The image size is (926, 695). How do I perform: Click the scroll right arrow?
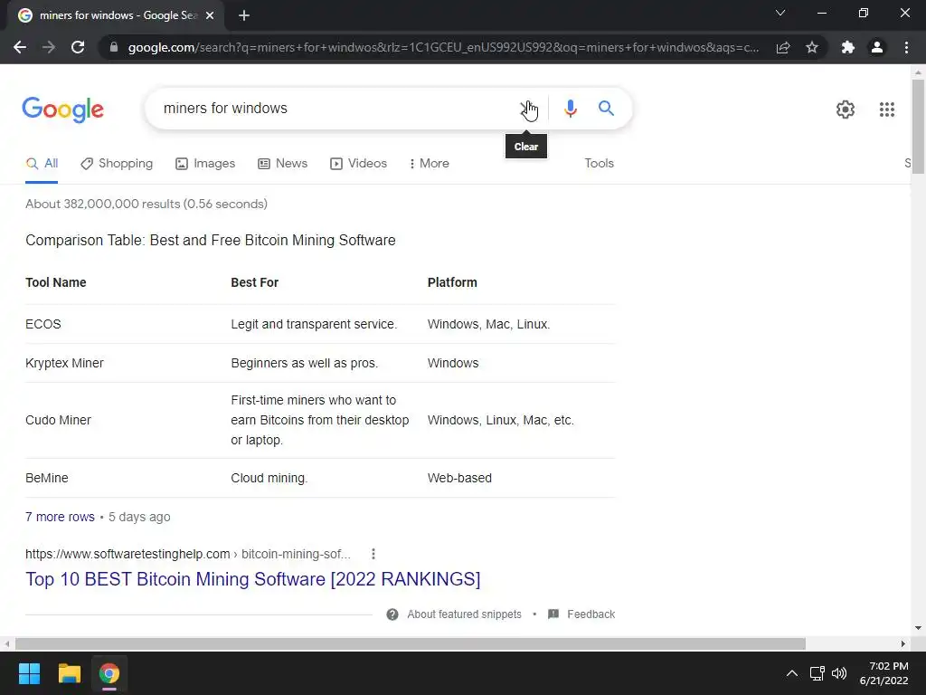pyautogui.click(x=903, y=643)
